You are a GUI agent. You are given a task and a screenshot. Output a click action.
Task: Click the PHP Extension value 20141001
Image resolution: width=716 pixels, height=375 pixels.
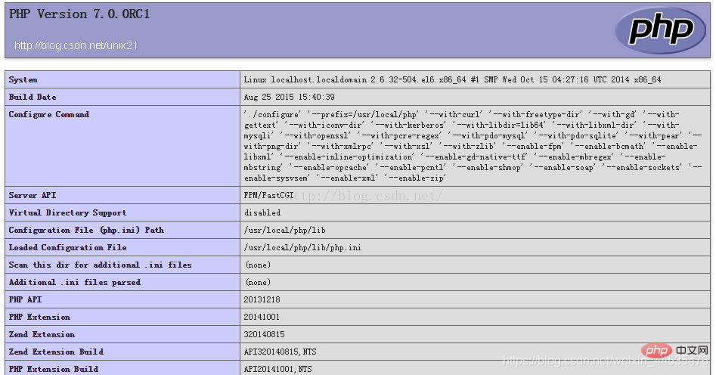(x=262, y=318)
